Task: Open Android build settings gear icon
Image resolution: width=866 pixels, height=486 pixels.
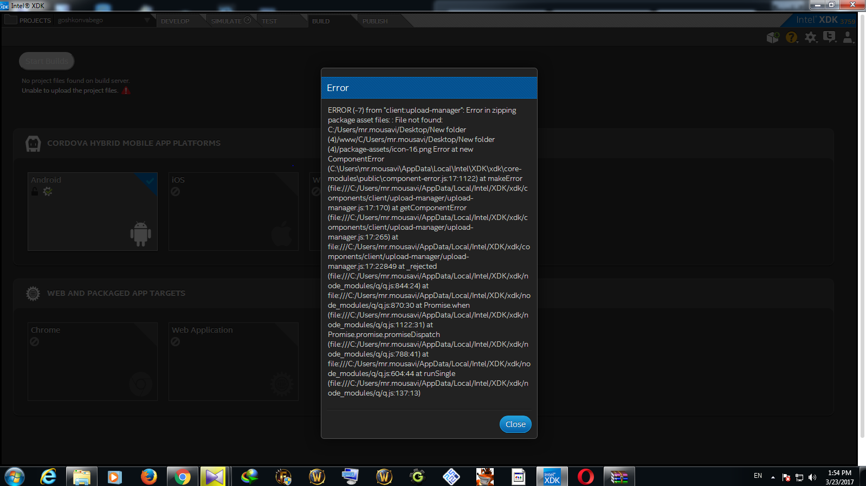Action: [x=48, y=191]
